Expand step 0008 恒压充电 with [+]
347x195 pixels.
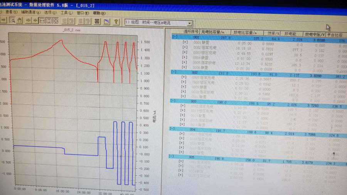[184, 82]
